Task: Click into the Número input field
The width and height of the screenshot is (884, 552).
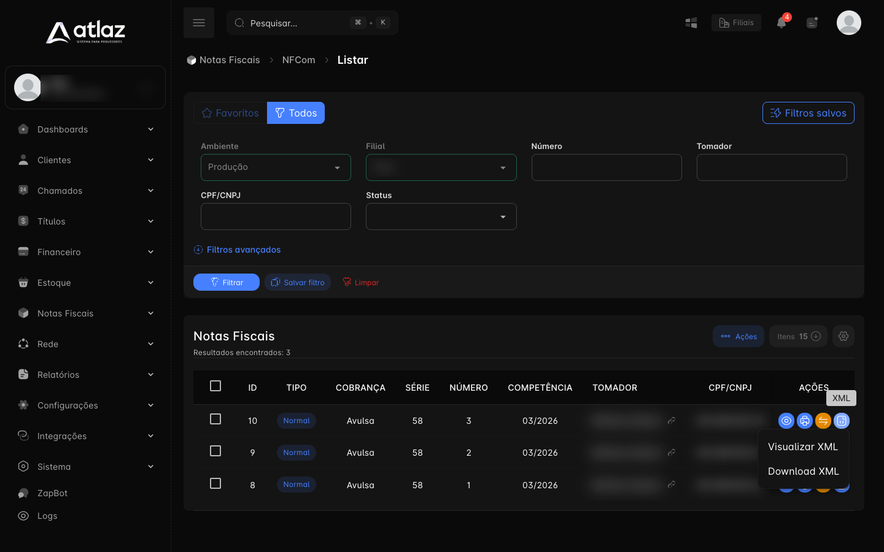Action: tap(607, 167)
